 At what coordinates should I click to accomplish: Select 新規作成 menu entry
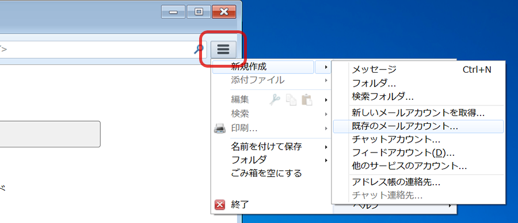click(263, 67)
